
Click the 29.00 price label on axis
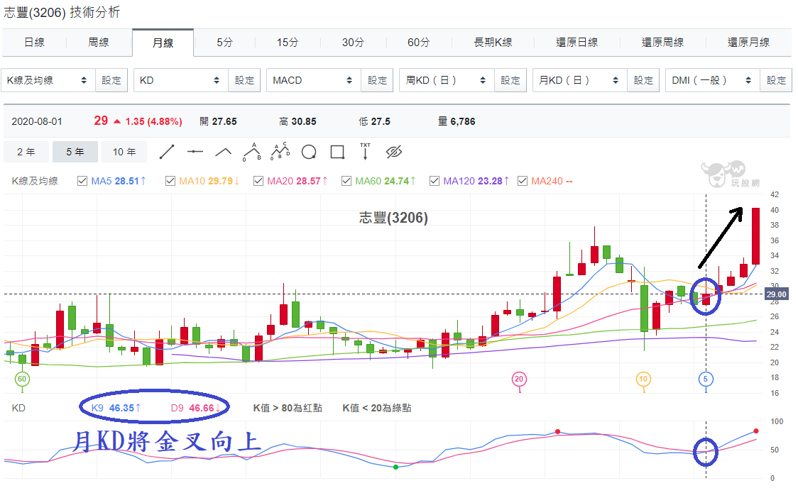point(777,294)
